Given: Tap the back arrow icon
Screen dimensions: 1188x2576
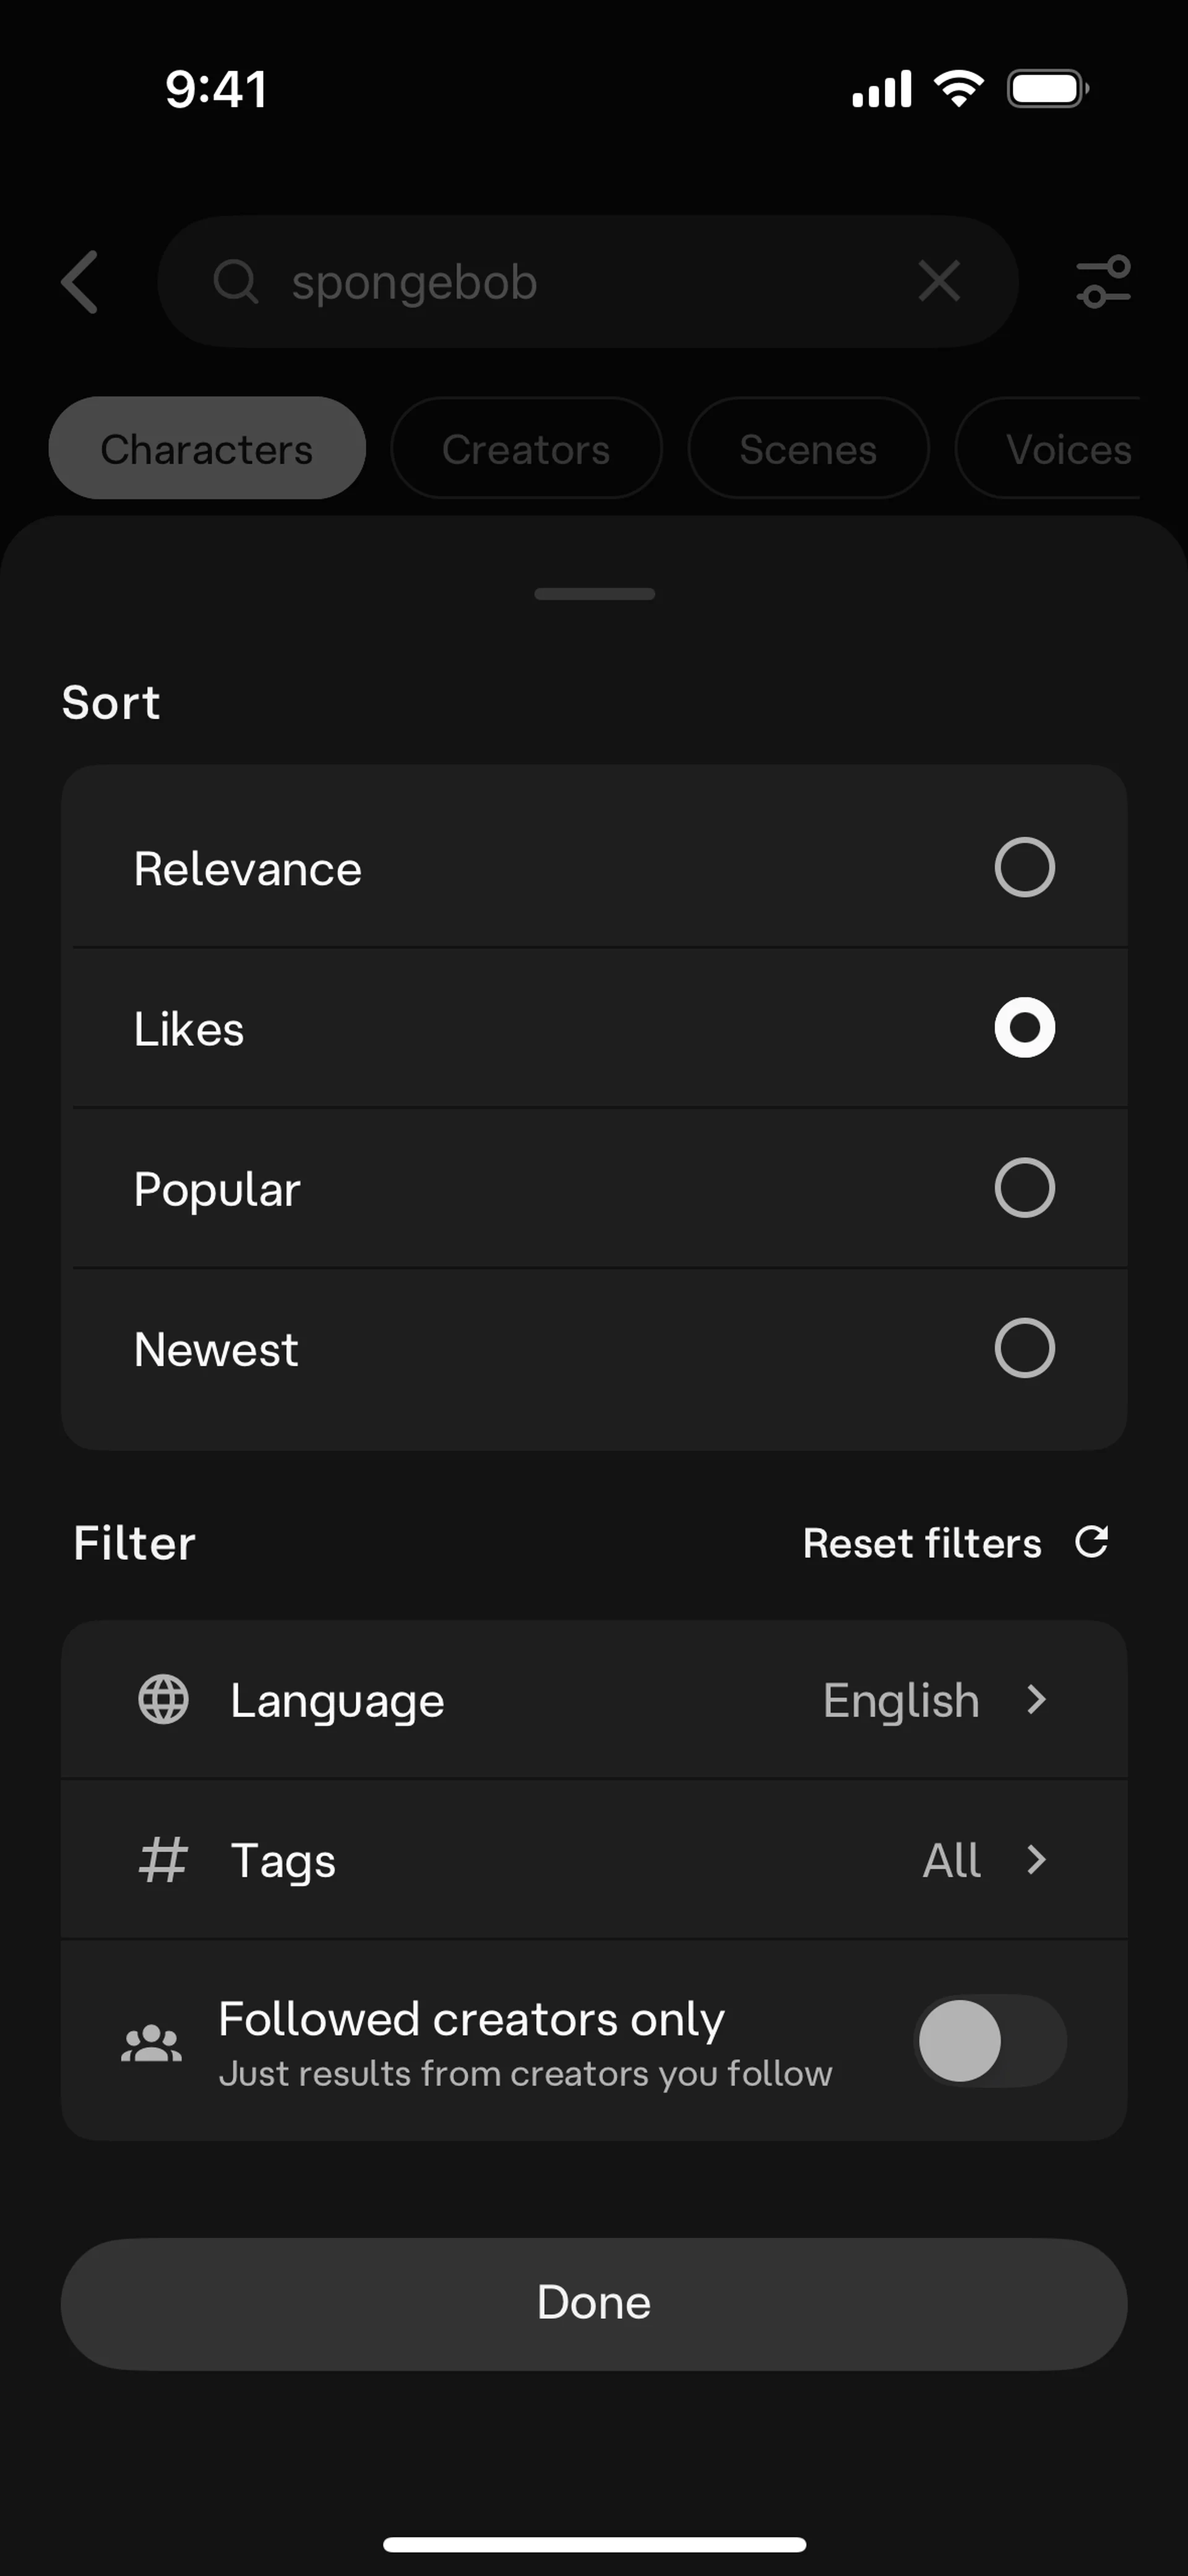Looking at the screenshot, I should (80, 282).
